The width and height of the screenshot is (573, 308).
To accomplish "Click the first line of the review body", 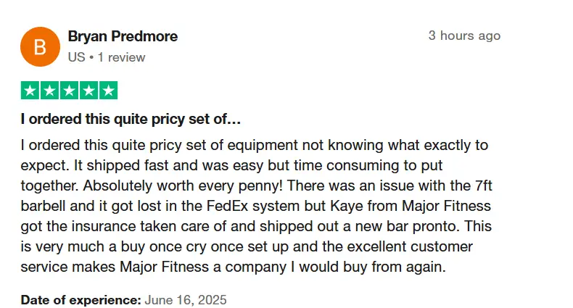I will point(255,145).
